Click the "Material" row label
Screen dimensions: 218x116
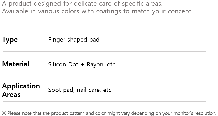click(x=16, y=64)
